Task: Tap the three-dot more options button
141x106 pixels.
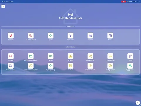Action: click(138, 103)
